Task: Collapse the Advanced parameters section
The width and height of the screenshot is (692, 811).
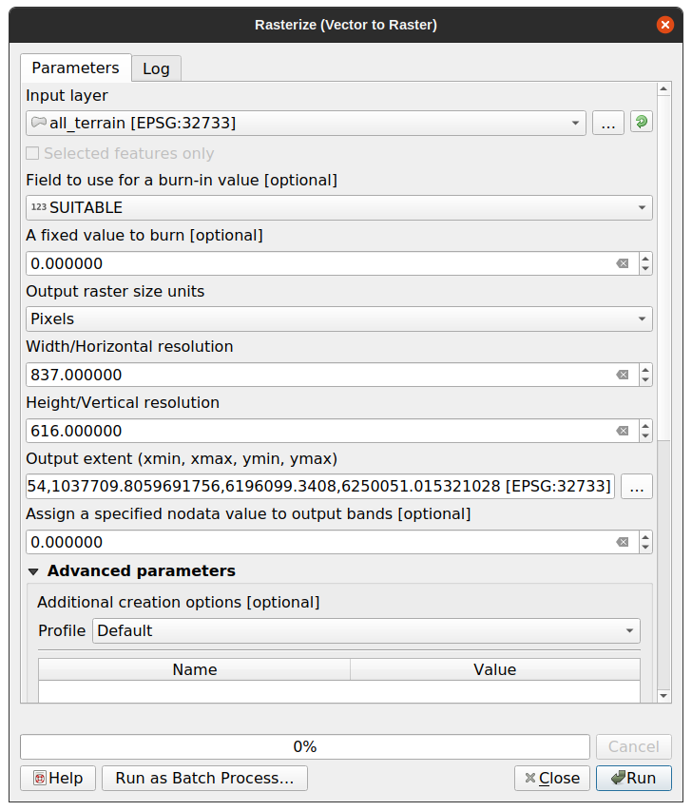Action: [x=34, y=571]
